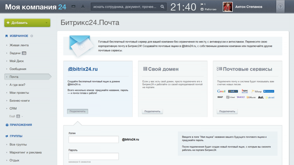Click the Моя компания 24 logo

coord(36,7)
